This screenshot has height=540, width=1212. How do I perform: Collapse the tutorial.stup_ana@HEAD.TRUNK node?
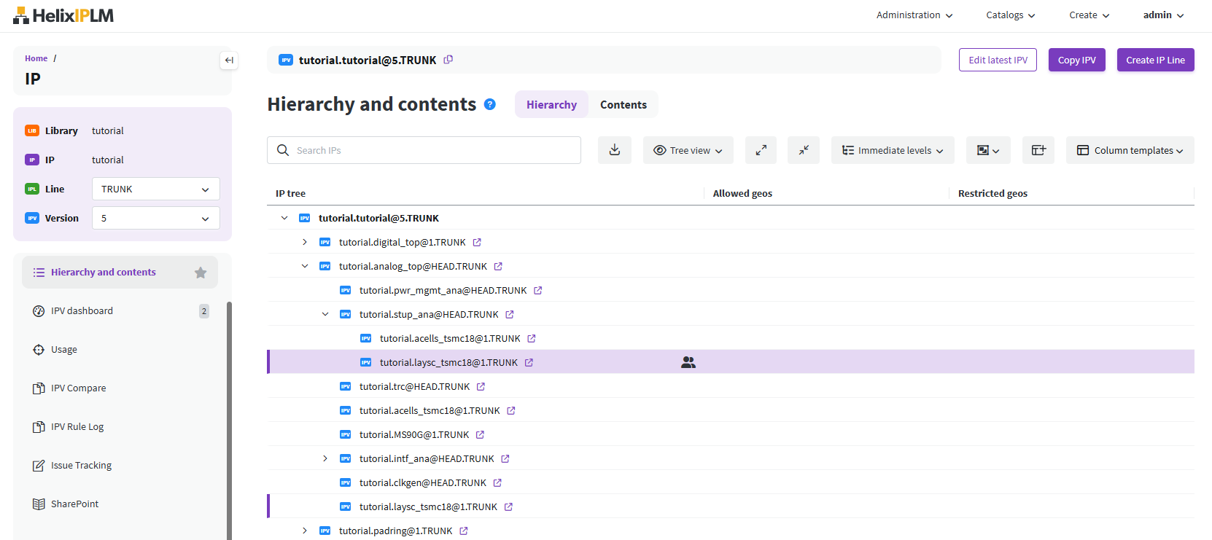click(325, 314)
